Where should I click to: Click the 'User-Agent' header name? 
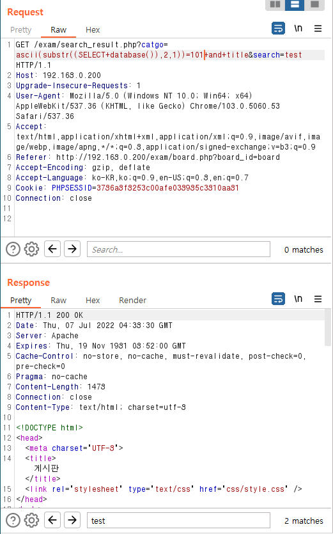click(38, 96)
